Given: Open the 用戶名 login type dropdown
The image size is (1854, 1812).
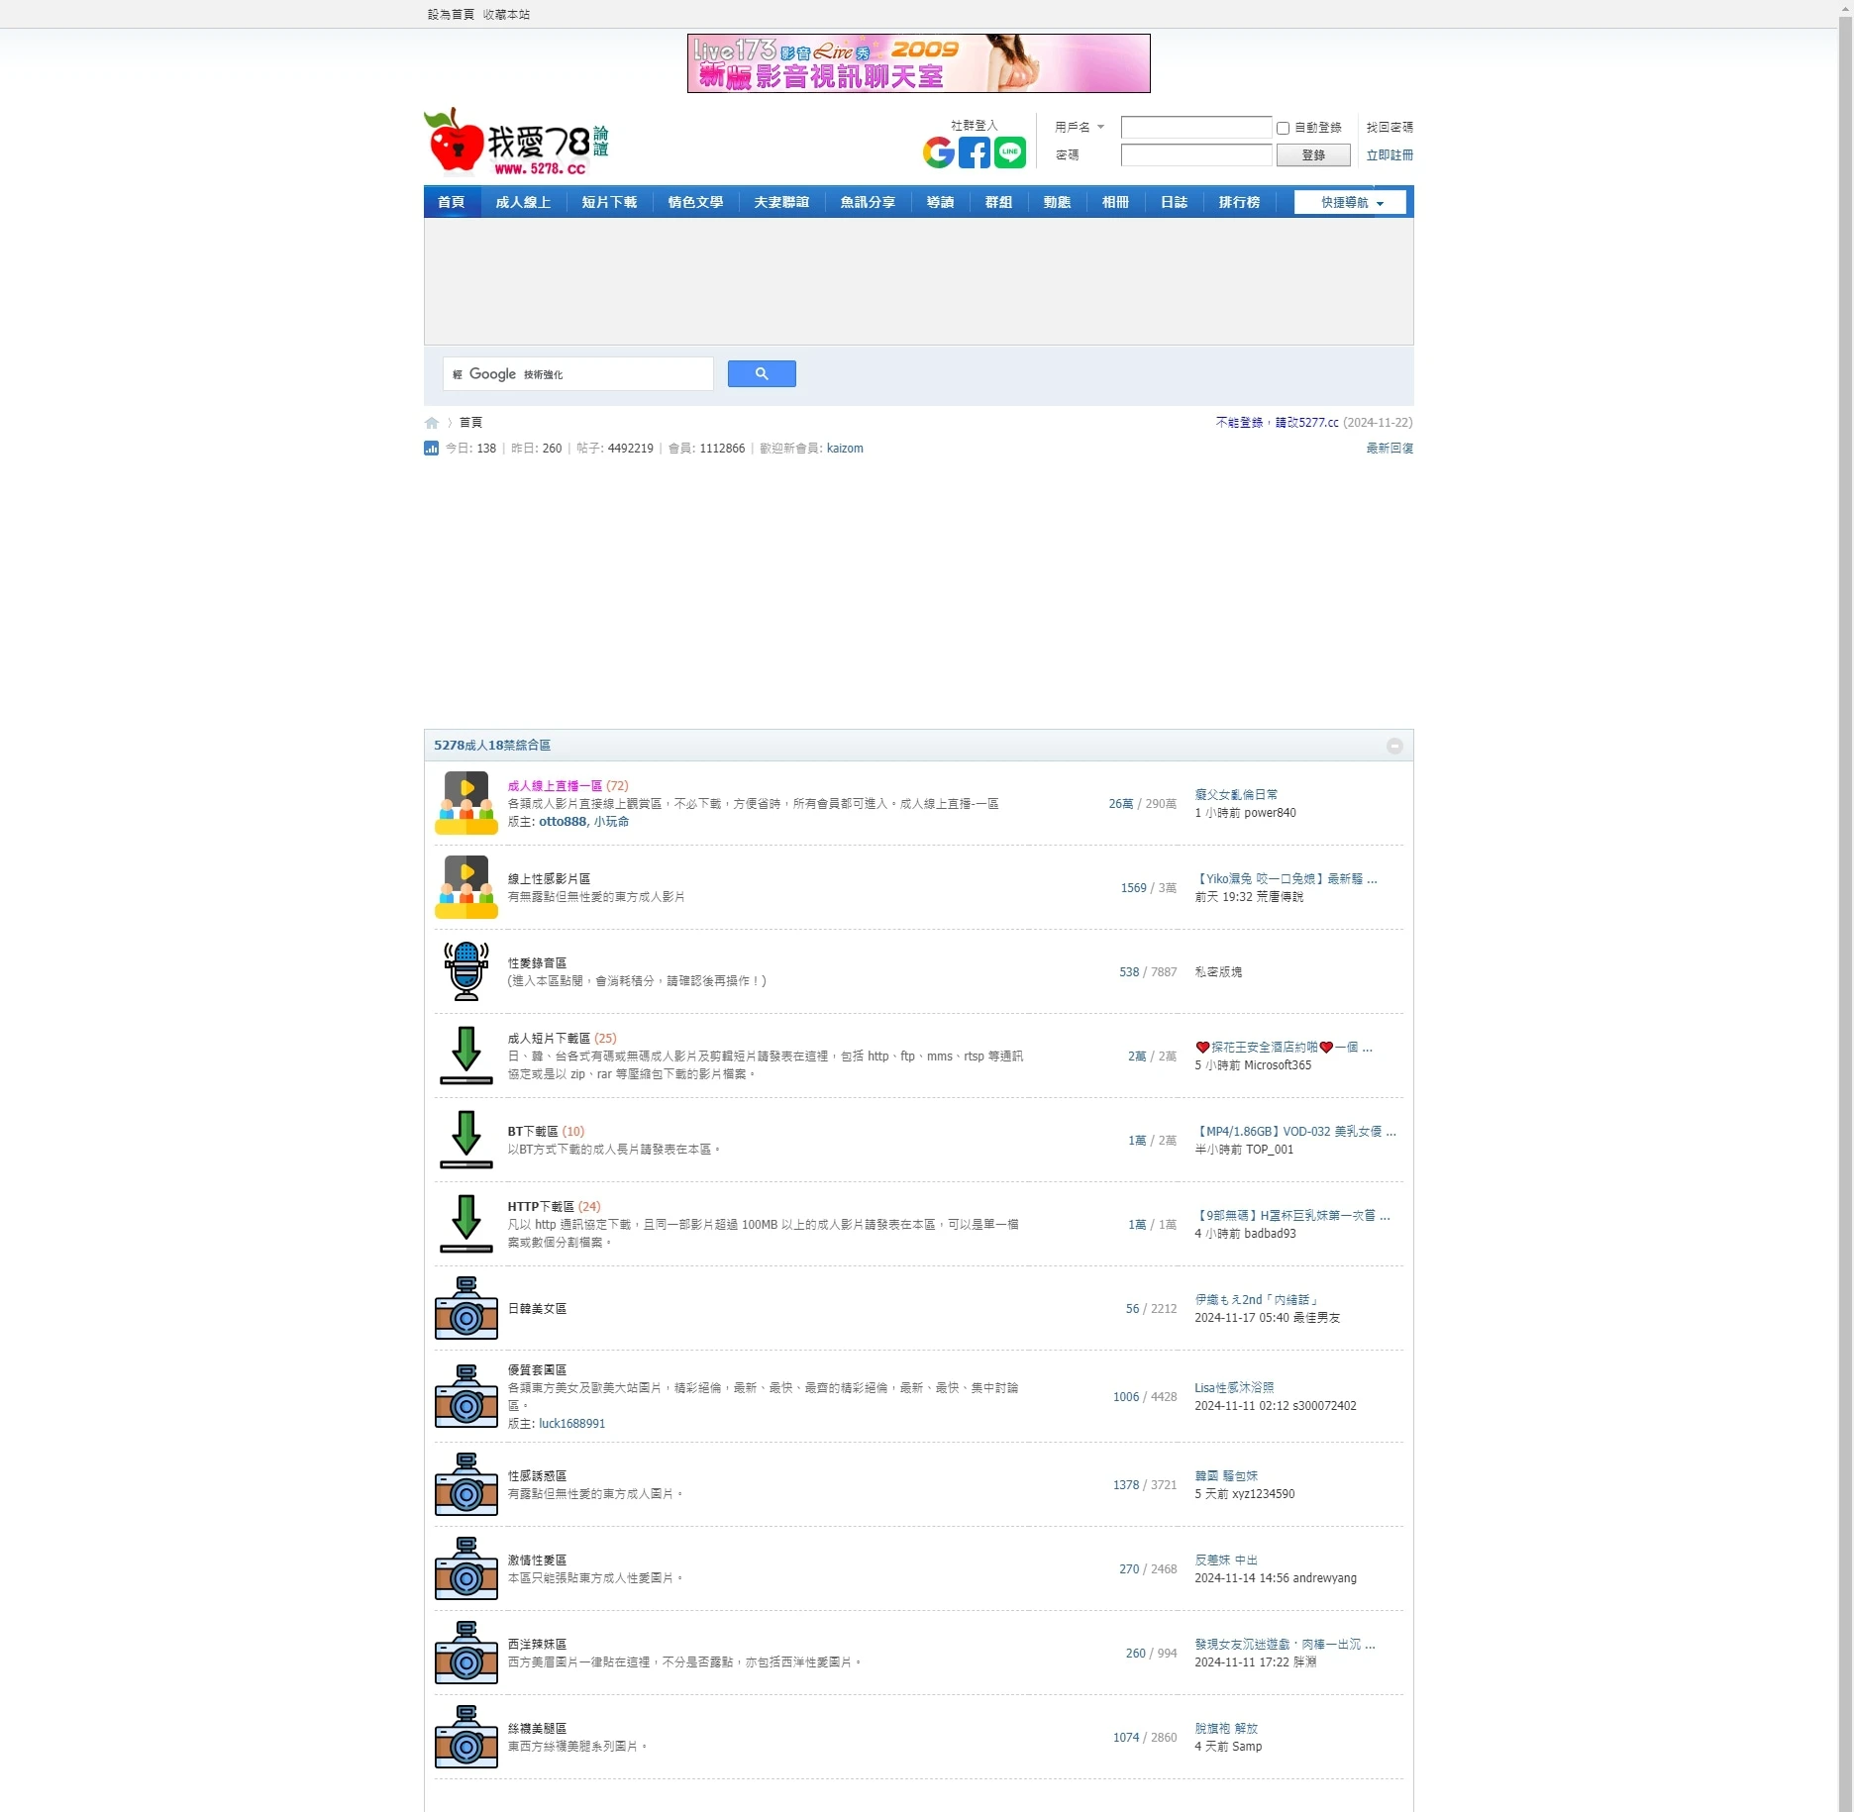Looking at the screenshot, I should click(x=1079, y=128).
